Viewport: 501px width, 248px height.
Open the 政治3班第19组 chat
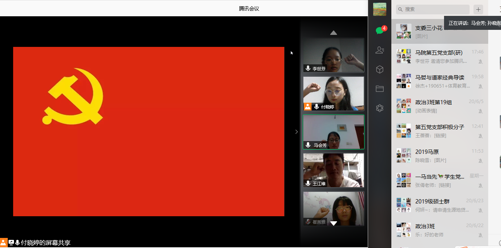click(x=440, y=106)
